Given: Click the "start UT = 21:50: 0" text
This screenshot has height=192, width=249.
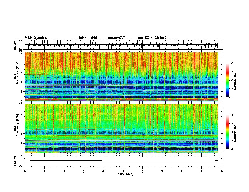Looking at the screenshot, I should coord(152,38).
